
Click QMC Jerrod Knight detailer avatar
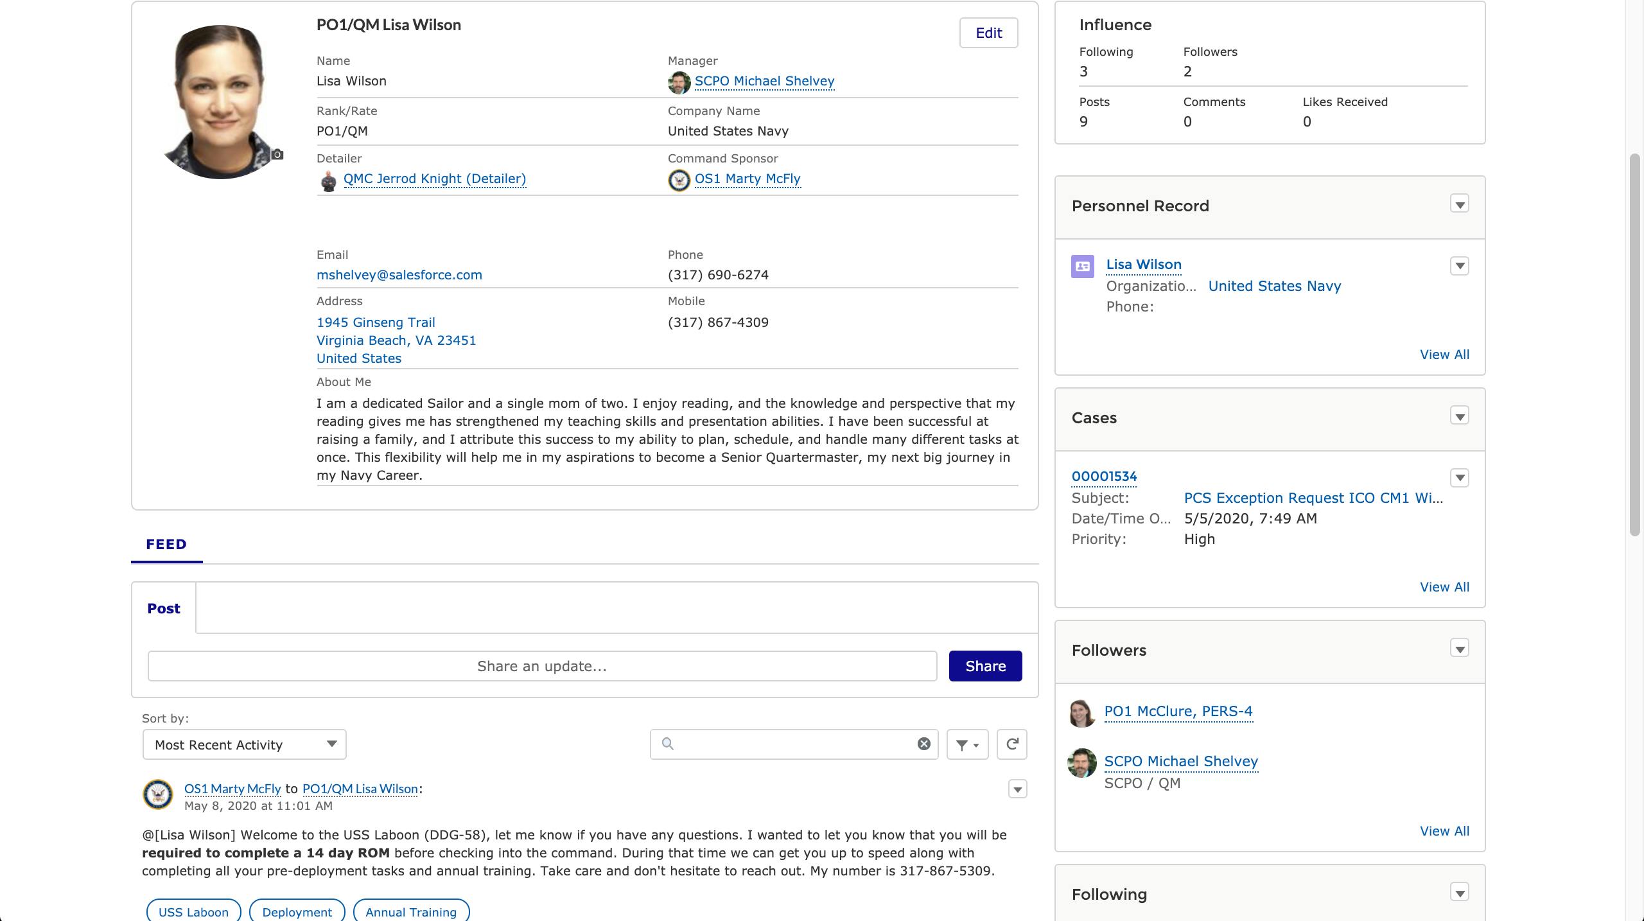[328, 180]
